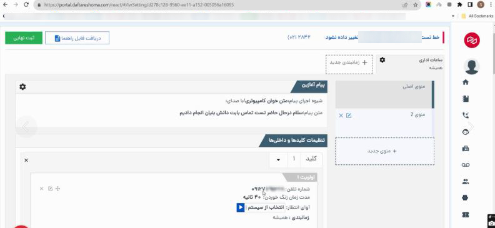Add a new menu with منوی جدید

(384, 151)
